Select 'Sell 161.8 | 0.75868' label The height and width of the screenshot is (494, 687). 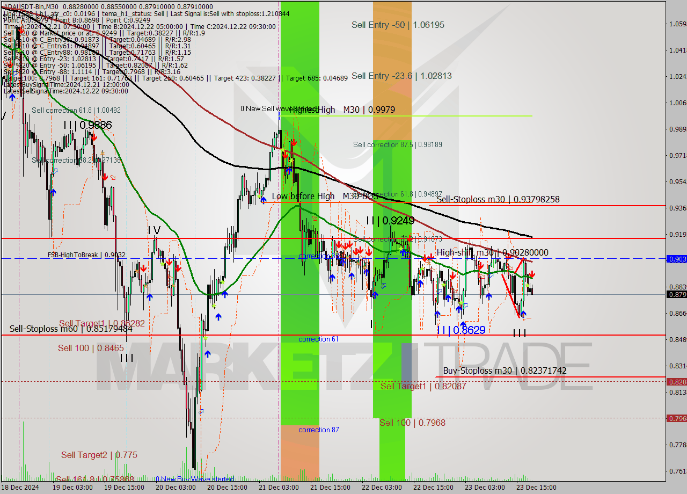point(95,479)
